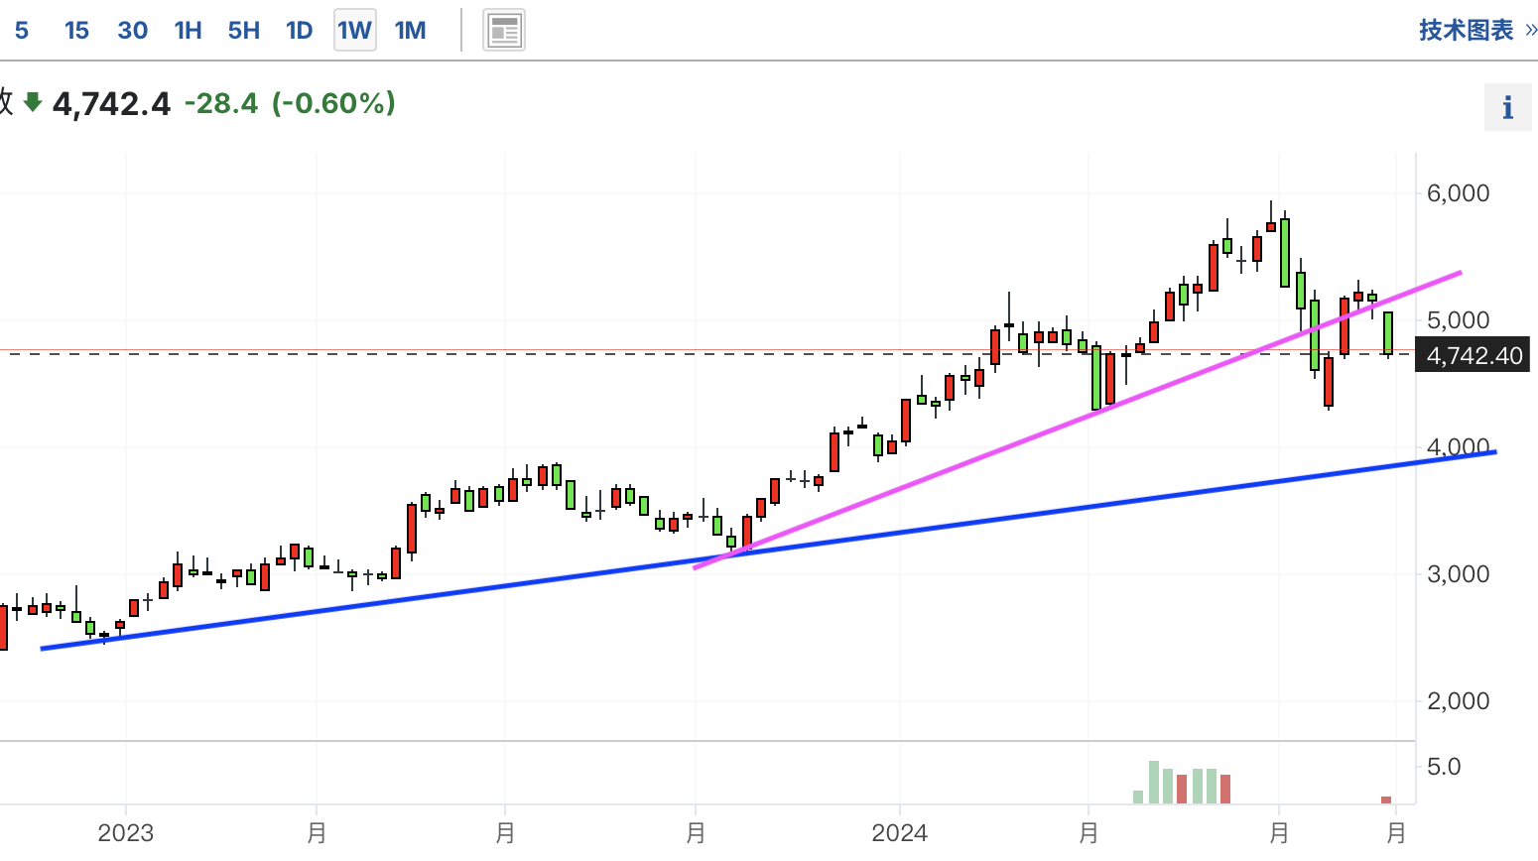Image resolution: width=1538 pixels, height=861 pixels.
Task: Click the green down arrow indicator
Action: (33, 101)
